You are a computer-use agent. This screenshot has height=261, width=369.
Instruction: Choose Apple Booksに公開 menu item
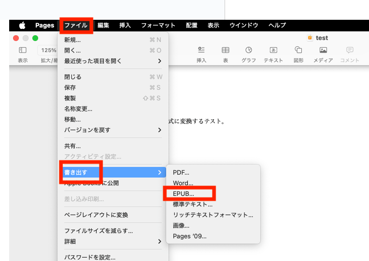(113, 183)
